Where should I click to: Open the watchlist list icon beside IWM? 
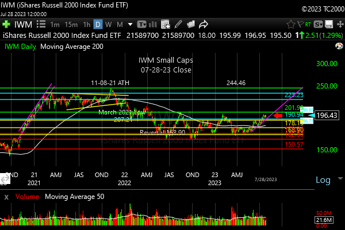[41, 25]
